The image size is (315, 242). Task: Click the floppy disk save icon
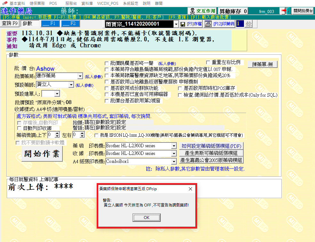point(183,24)
